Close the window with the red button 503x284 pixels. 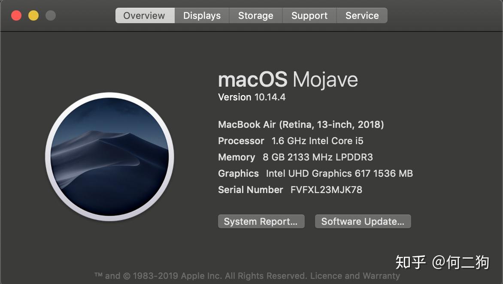(x=16, y=15)
